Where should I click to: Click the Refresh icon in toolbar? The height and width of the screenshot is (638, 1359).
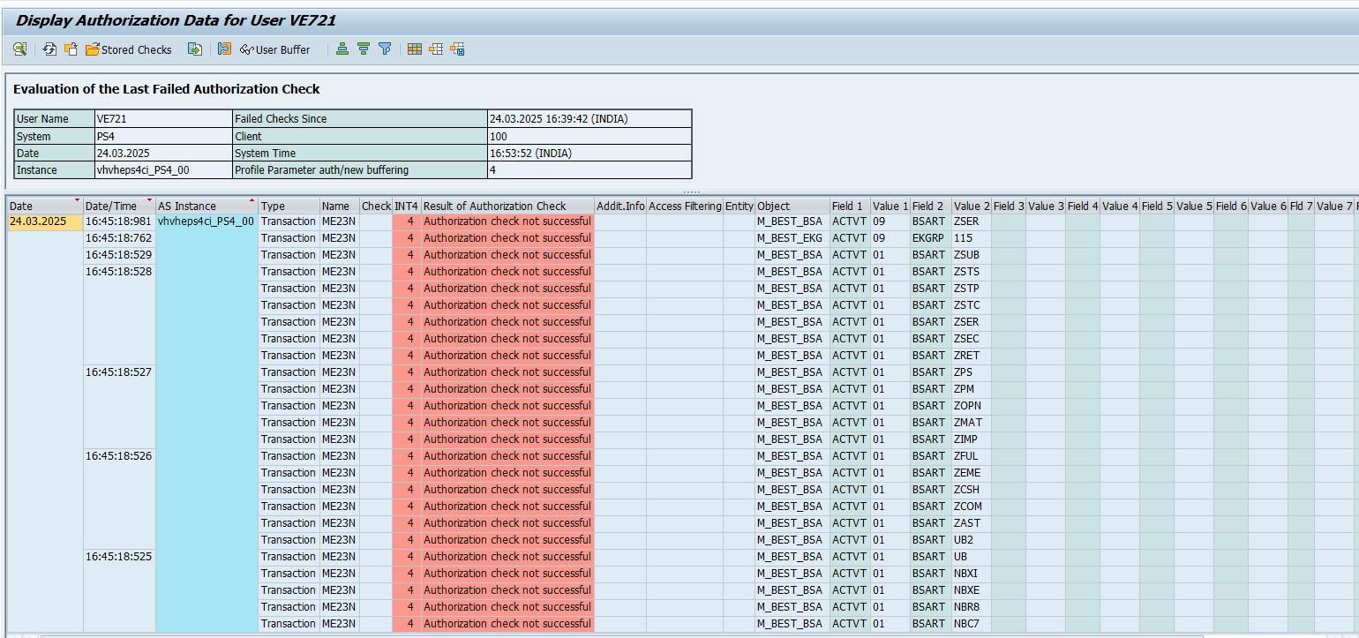click(x=49, y=49)
